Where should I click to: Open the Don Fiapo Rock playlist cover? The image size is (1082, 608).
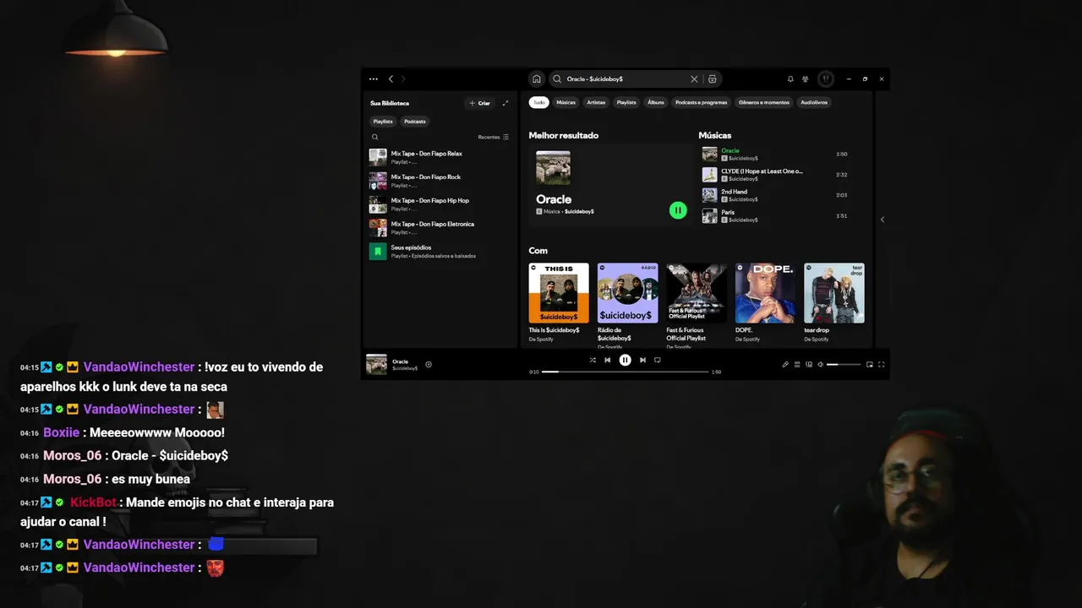point(378,181)
